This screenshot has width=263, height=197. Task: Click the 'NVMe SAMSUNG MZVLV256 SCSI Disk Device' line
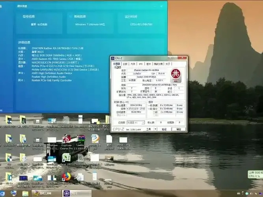65,70
